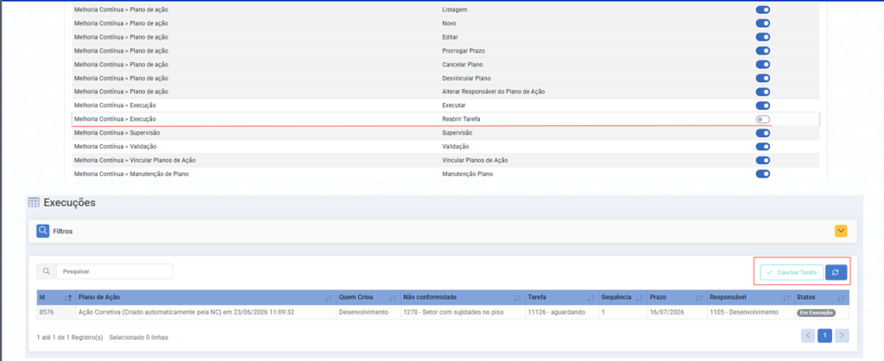Sort by Quem Criou column

[368, 297]
